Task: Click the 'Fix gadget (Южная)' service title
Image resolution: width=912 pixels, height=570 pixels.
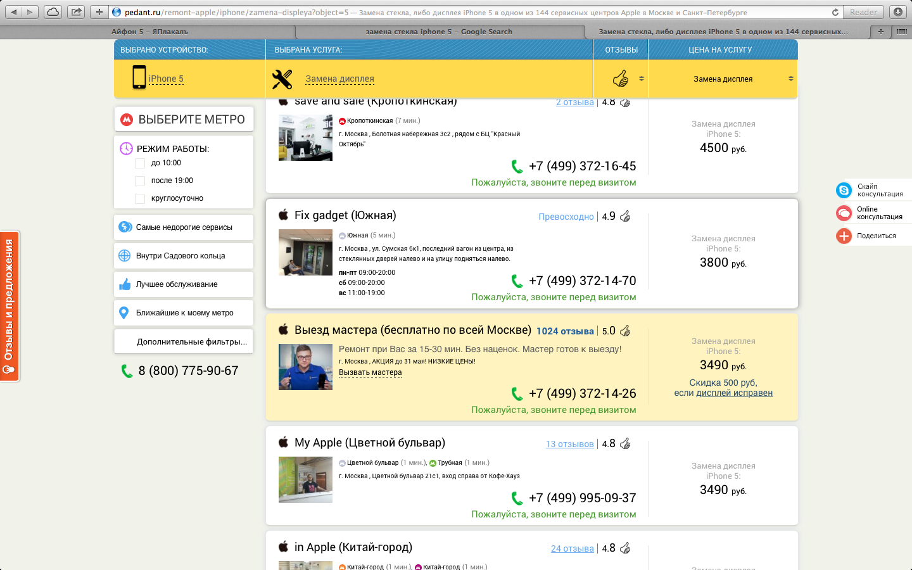Action: [345, 215]
